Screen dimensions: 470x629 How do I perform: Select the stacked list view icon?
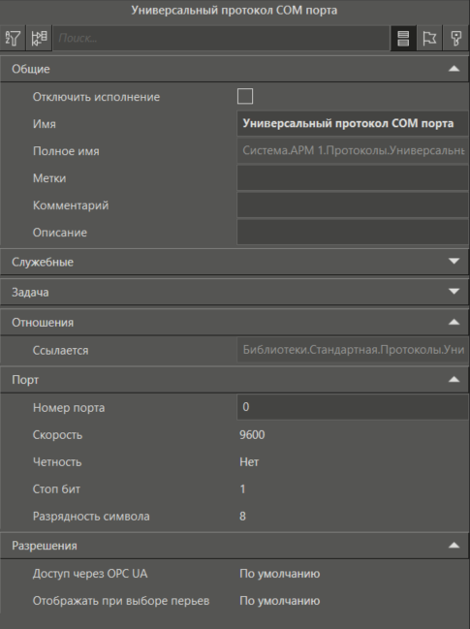[403, 38]
